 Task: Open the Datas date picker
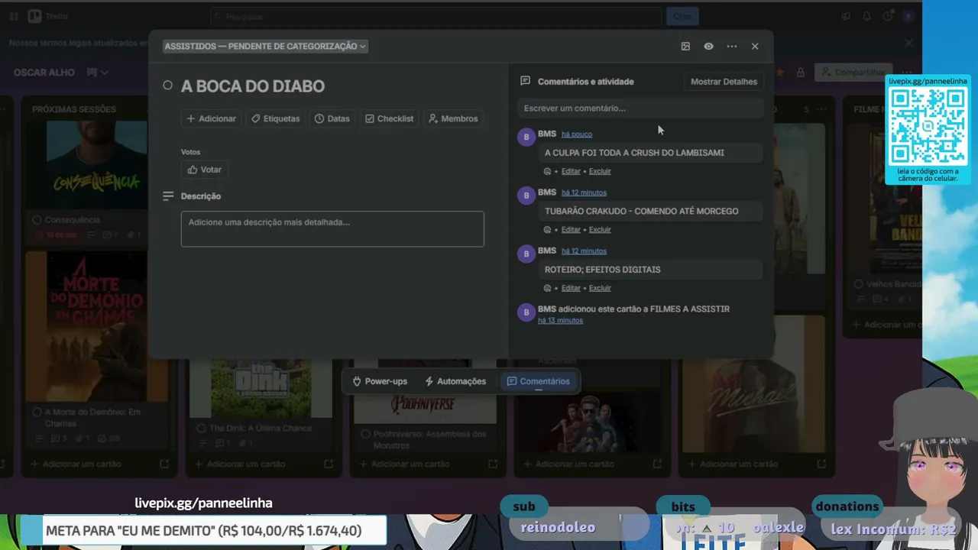pos(332,118)
